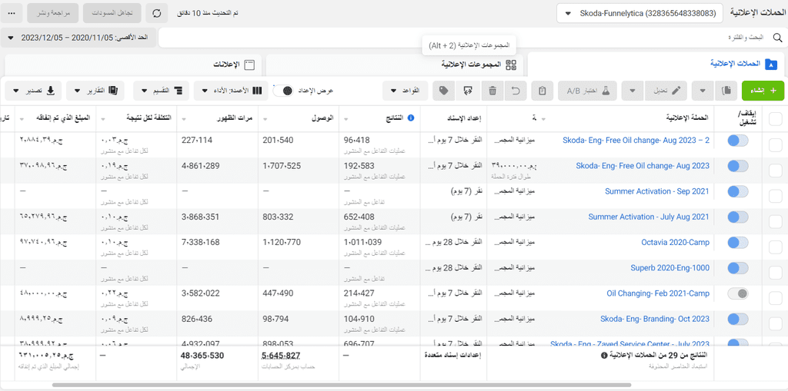Click the ad sets grid icon

click(512, 65)
